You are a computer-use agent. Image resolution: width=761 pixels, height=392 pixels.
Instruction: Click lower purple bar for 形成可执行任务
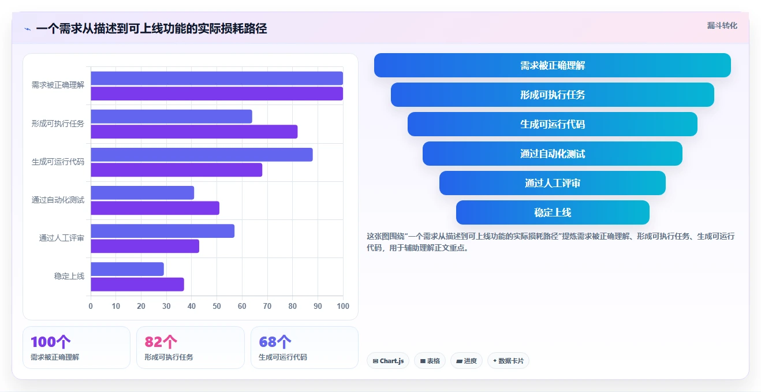click(x=194, y=132)
